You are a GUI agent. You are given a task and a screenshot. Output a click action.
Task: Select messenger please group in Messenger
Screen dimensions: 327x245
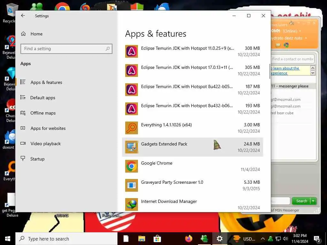click(x=293, y=86)
